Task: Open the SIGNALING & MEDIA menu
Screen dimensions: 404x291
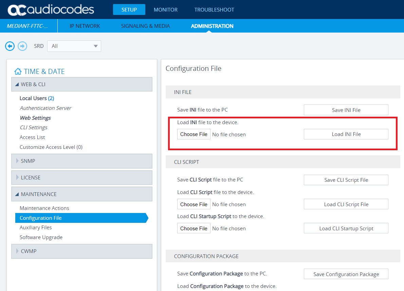Action: (145, 26)
